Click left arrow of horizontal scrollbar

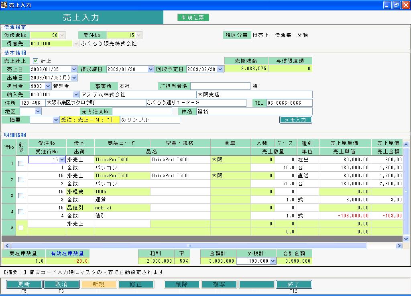point(7,245)
